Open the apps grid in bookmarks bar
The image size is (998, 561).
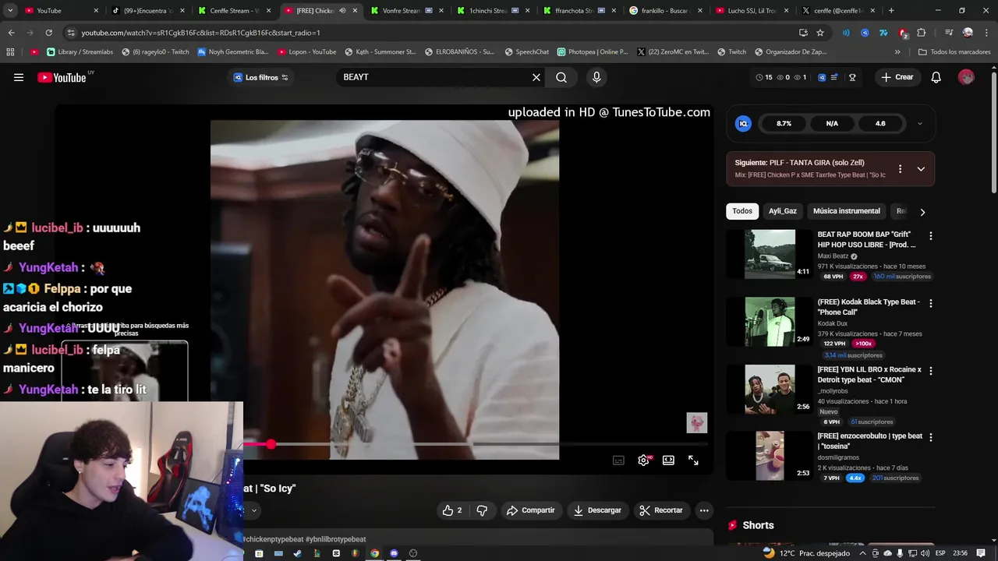pos(10,52)
